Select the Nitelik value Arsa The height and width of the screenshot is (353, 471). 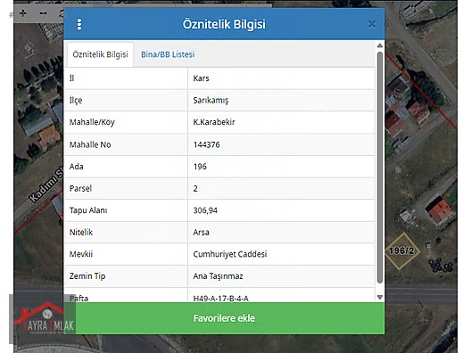click(201, 233)
